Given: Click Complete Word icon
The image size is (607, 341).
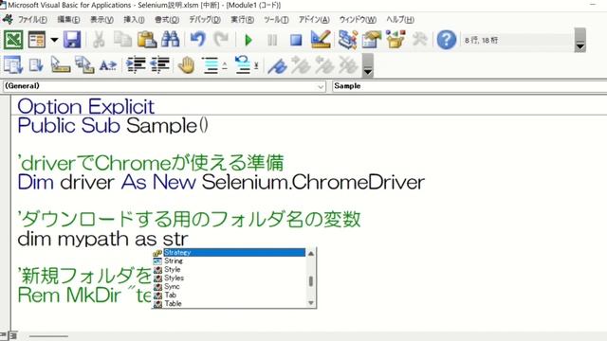Looking at the screenshot, I should point(108,65).
